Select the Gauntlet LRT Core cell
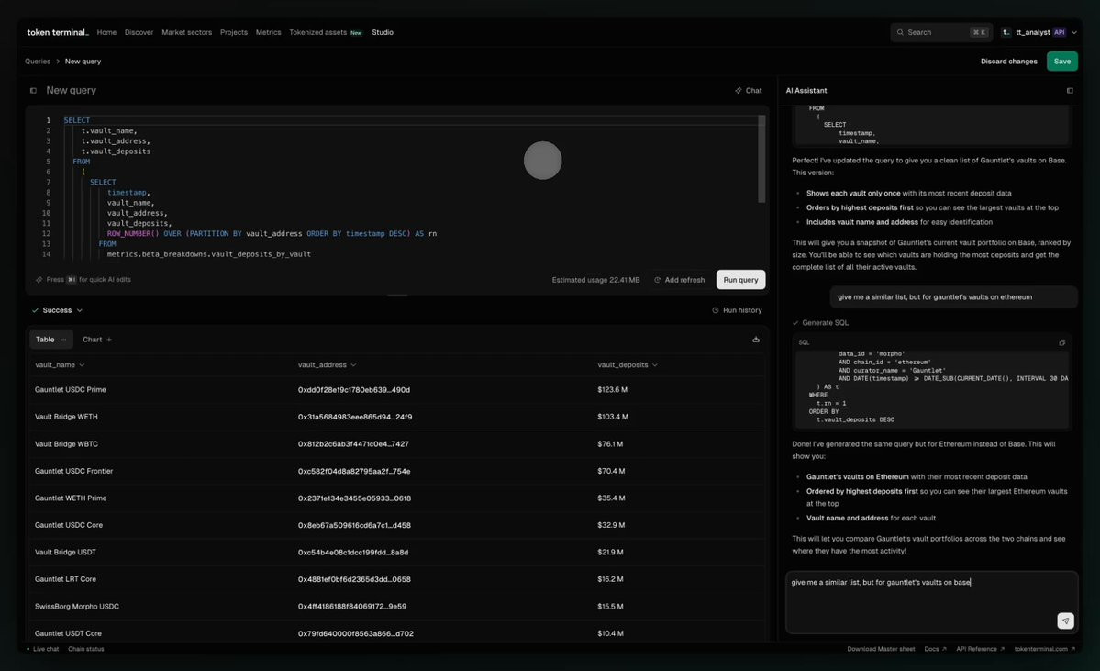Image resolution: width=1100 pixels, height=671 pixels. point(65,579)
